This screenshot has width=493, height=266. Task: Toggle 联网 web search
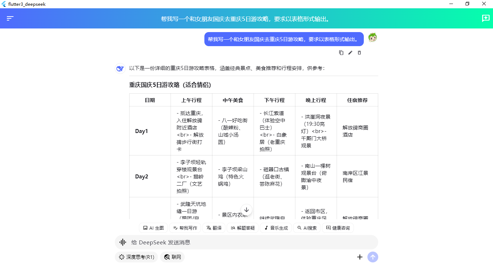(172, 257)
